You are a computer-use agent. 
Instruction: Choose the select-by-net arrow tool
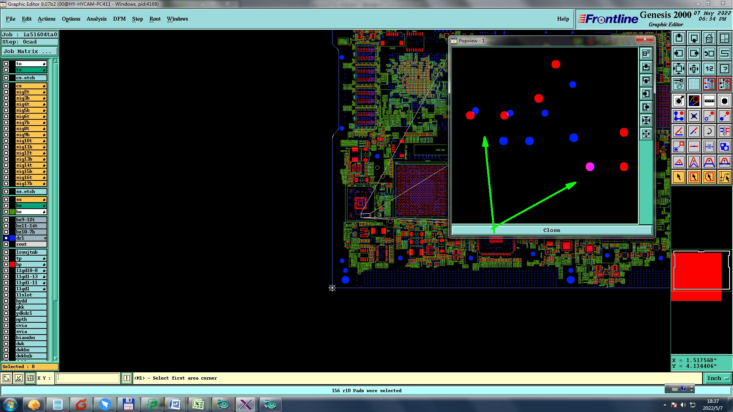point(724,177)
